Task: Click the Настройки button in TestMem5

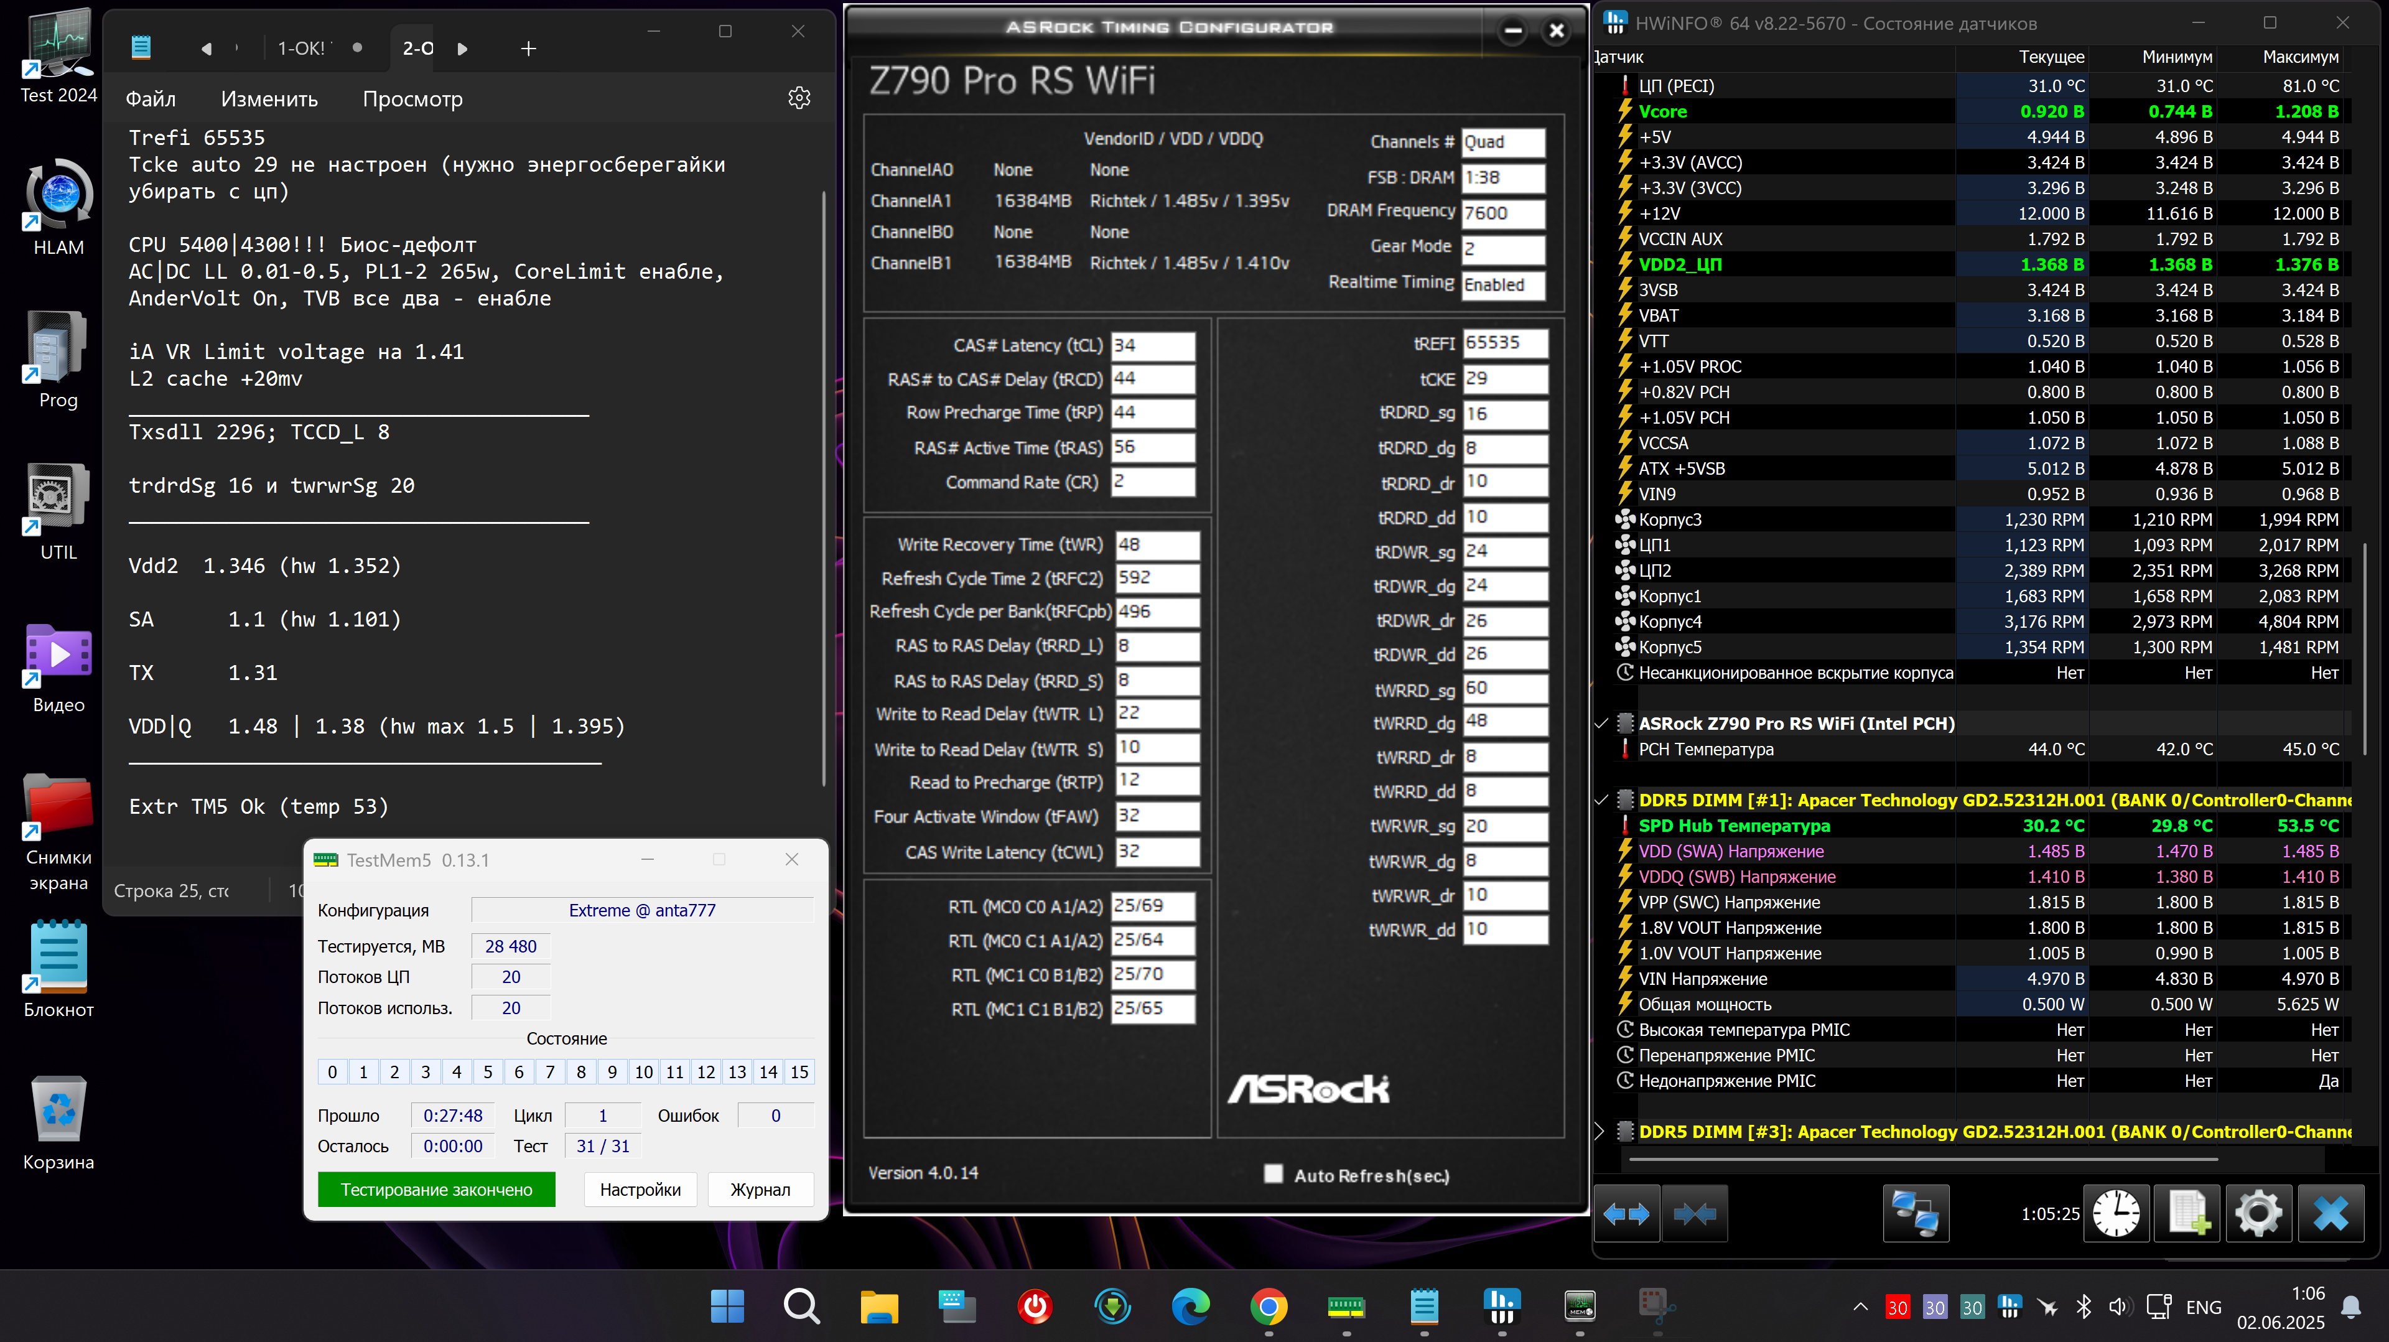Action: tap(640, 1189)
